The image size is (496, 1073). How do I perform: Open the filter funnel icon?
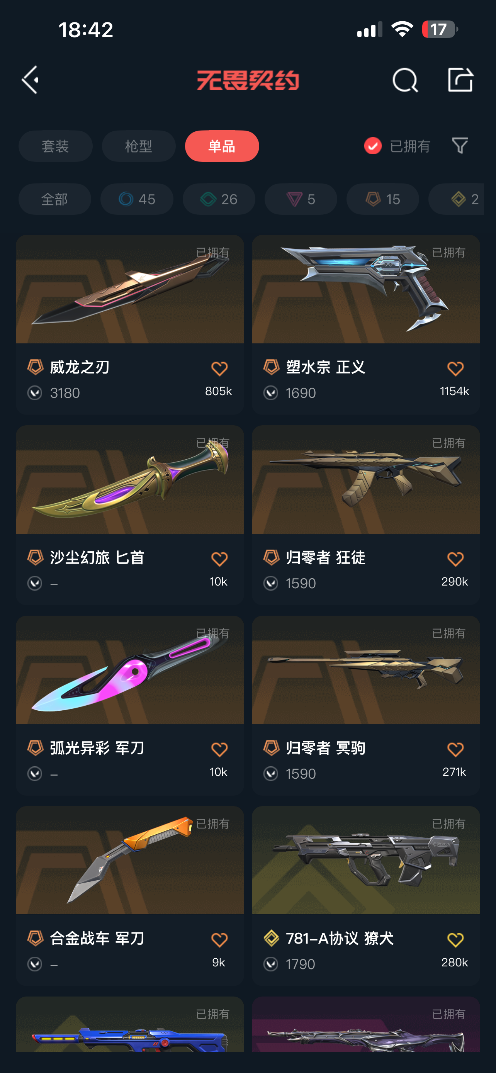[460, 146]
